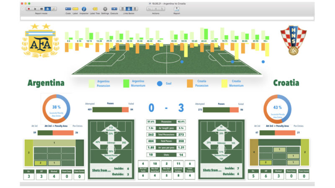This screenshot has width=335, height=188.
Task: Click the Total Passes row label
Action: tap(166, 141)
